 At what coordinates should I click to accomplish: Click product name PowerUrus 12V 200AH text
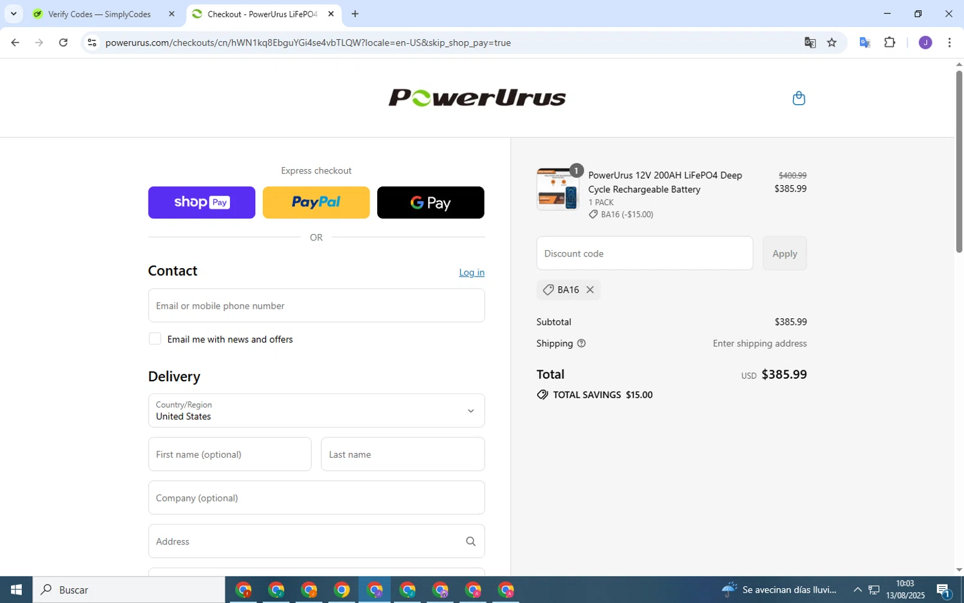(665, 182)
